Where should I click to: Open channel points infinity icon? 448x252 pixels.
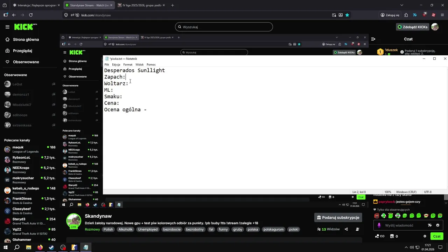pyautogui.click(x=379, y=236)
